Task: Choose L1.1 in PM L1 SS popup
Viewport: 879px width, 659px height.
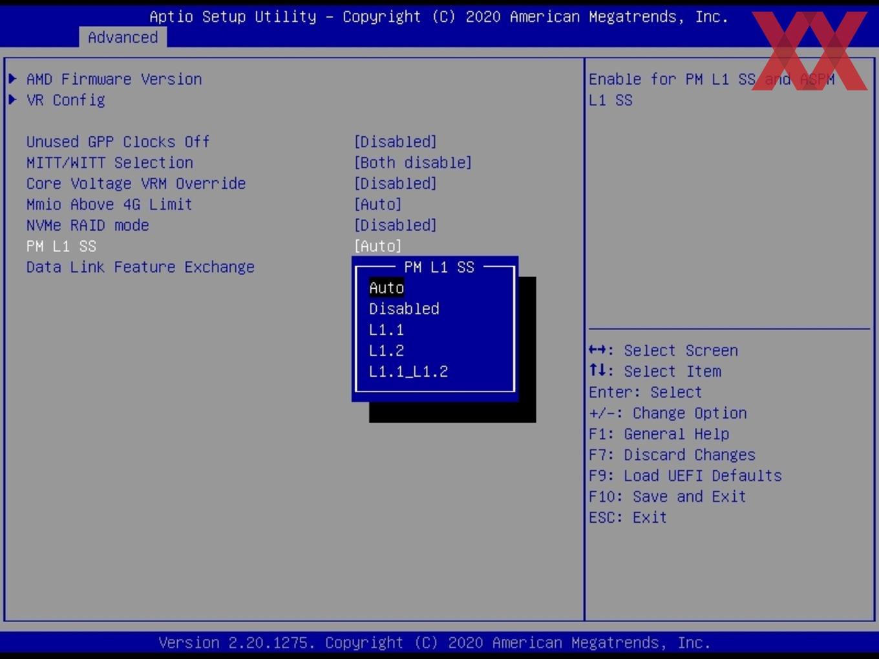Action: [387, 329]
